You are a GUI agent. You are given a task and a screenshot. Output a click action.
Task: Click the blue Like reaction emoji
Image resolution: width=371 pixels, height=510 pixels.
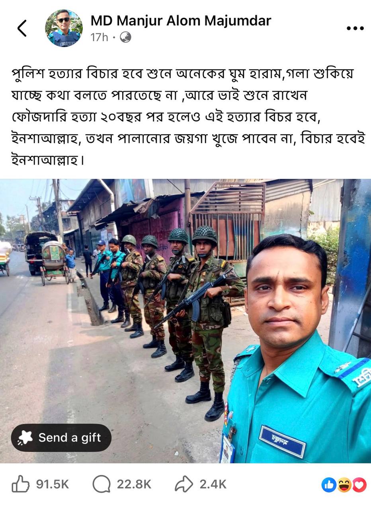coord(329,484)
